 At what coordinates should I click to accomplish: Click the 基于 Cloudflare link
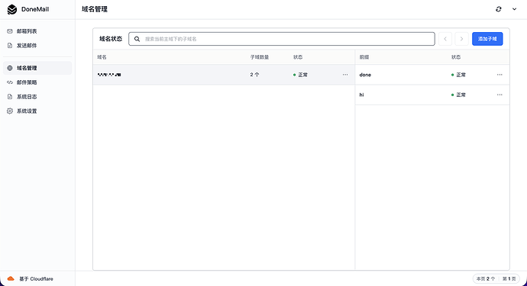(36, 278)
